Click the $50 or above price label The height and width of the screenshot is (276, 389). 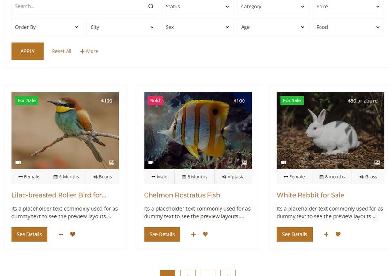point(362,101)
